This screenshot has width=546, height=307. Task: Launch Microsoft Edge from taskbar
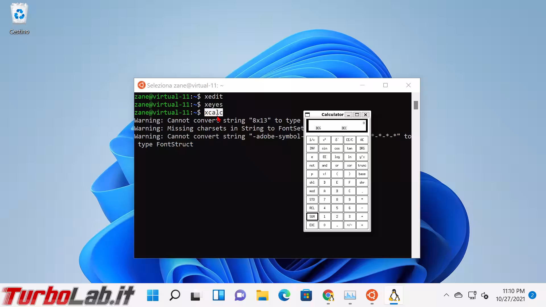(x=284, y=295)
